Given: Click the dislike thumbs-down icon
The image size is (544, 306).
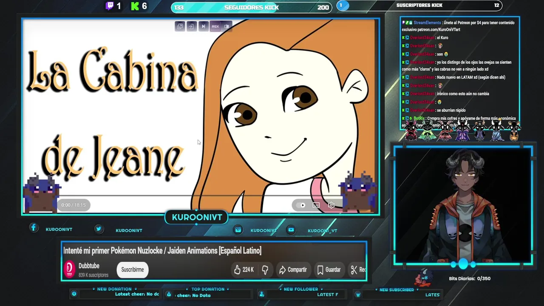Looking at the screenshot, I should pyautogui.click(x=265, y=269).
